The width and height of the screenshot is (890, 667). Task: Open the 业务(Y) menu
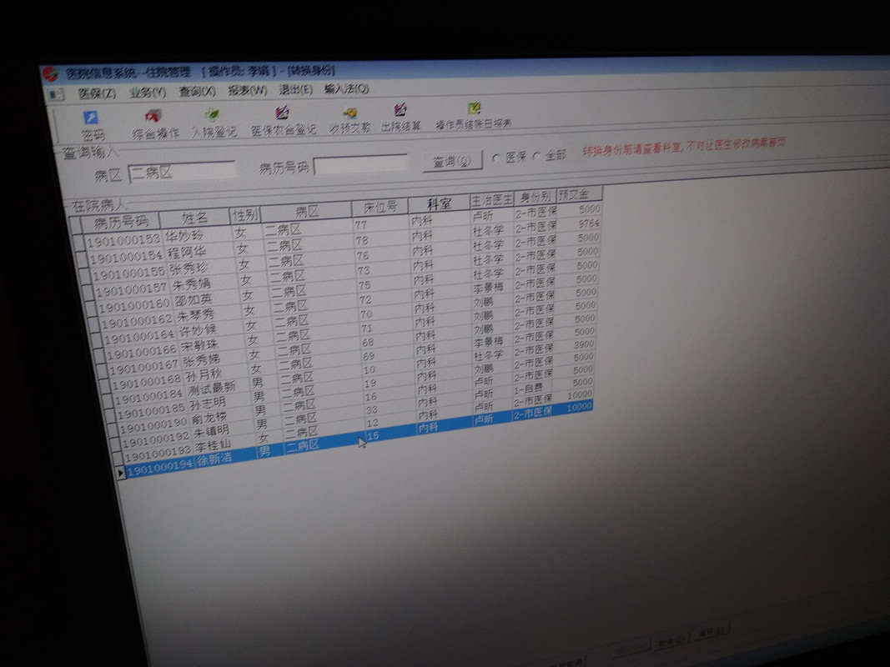[x=148, y=92]
